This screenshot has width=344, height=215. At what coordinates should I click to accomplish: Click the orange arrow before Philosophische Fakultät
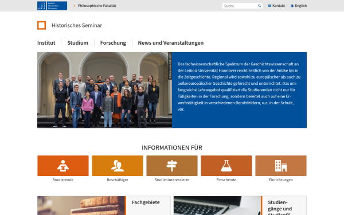tap(75, 6)
